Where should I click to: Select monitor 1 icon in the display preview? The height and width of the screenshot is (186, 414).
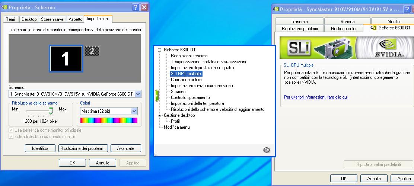pyautogui.click(x=66, y=58)
